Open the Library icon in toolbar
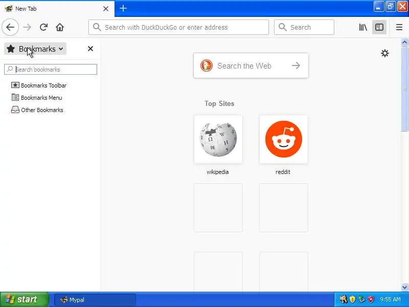This screenshot has height=307, width=409. tap(363, 27)
